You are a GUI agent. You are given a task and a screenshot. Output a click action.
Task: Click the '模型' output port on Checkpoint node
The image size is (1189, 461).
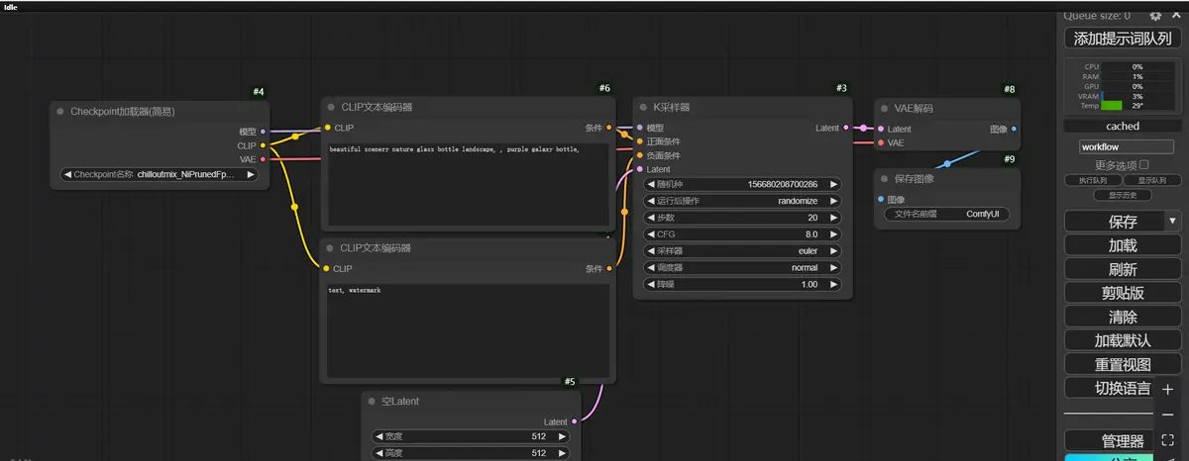[263, 132]
